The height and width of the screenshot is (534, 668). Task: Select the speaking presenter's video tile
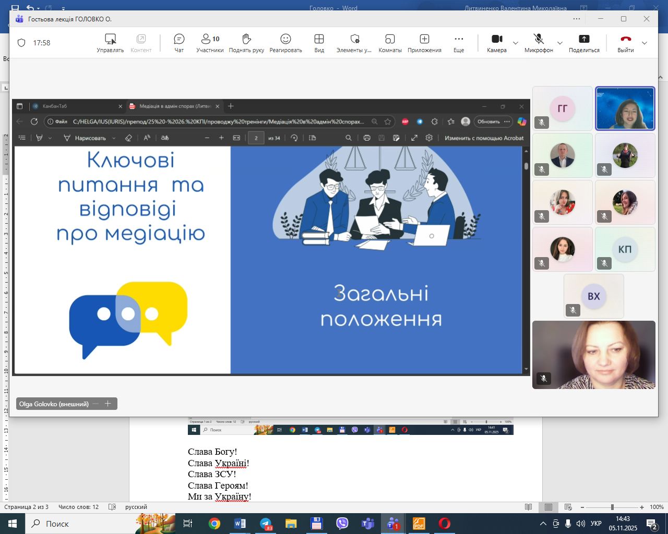(x=625, y=108)
